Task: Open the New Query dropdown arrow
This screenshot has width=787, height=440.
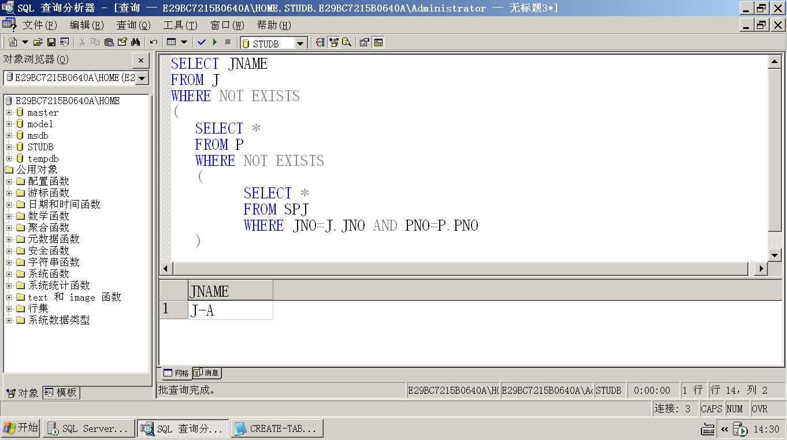Action: click(25, 42)
